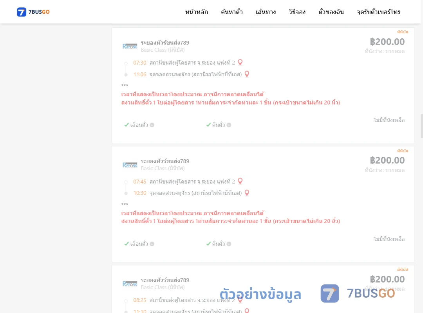Viewport: 423px width, 313px height.
Task: Click ระยองทัวร์ขนส่ง789 name on 07:30 trip
Action: 165,43
